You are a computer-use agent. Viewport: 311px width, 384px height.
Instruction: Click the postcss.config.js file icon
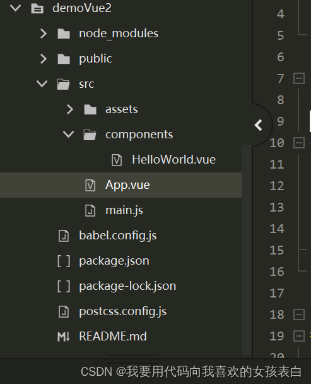(64, 312)
